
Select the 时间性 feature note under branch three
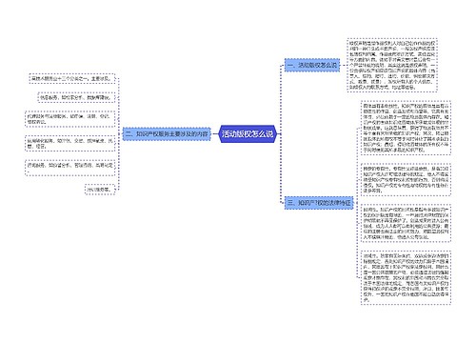coord(406,223)
